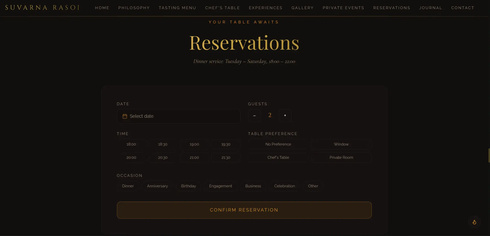The height and width of the screenshot is (236, 490).
Task: Select Anniversary as the occasion
Action: [x=157, y=186]
